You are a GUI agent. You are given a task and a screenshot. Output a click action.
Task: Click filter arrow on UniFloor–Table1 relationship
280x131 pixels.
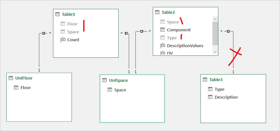(43, 33)
